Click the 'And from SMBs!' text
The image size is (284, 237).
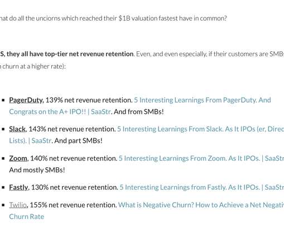click(x=139, y=112)
